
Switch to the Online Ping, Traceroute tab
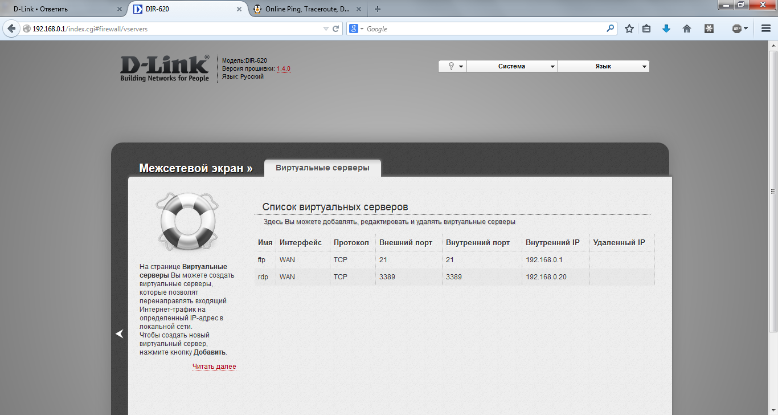pos(308,9)
